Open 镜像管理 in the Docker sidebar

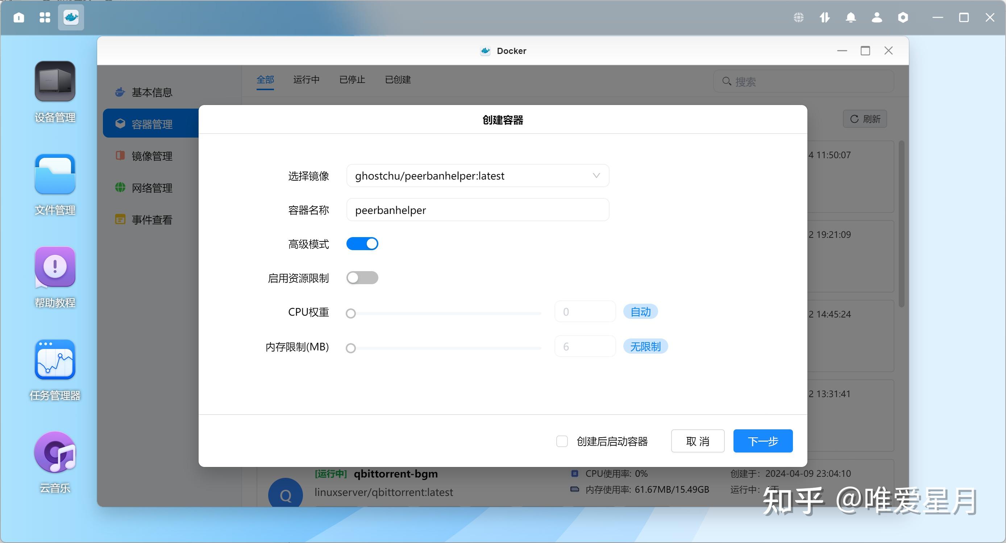tap(151, 156)
